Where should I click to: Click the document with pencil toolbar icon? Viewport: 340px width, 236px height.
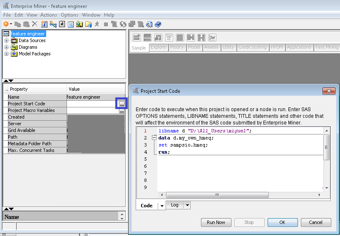(x=149, y=24)
